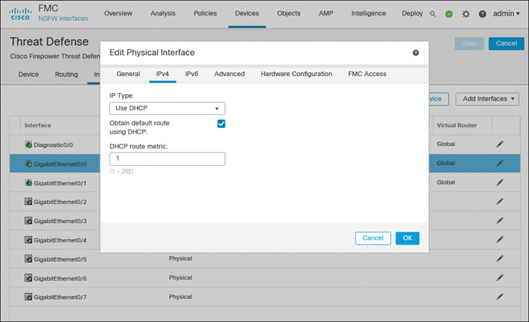Open the Hardware Configuration tab
This screenshot has height=322, width=529.
(296, 74)
